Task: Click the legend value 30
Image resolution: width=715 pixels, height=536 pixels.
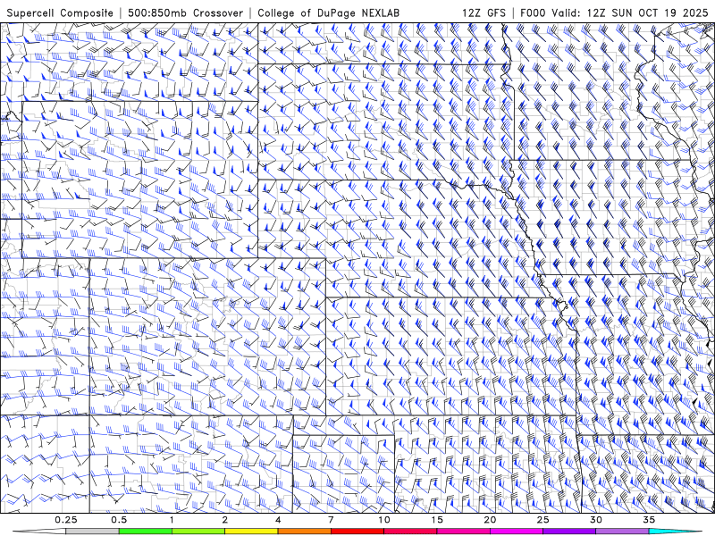Action: (595, 520)
